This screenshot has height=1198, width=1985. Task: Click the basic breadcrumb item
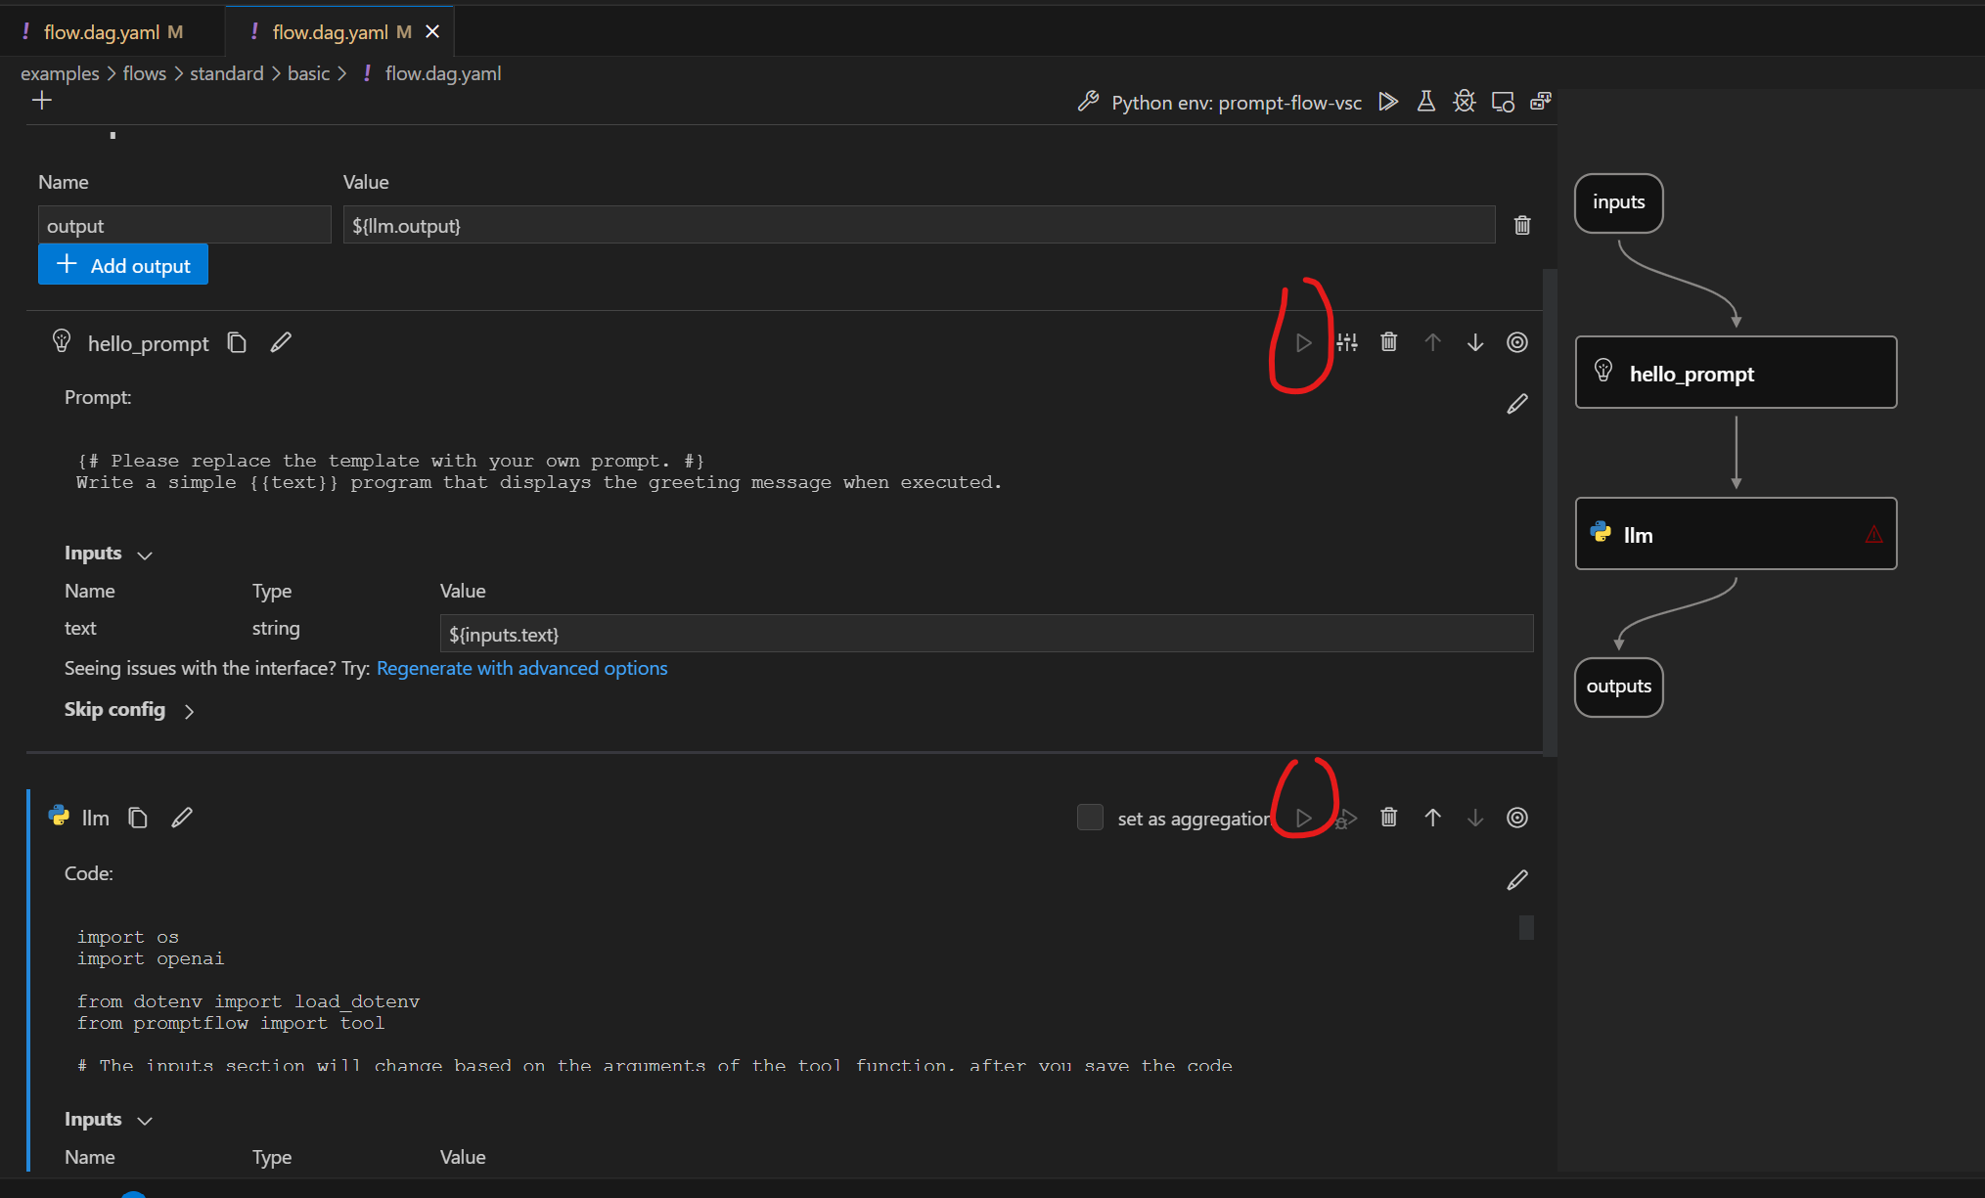[x=308, y=73]
